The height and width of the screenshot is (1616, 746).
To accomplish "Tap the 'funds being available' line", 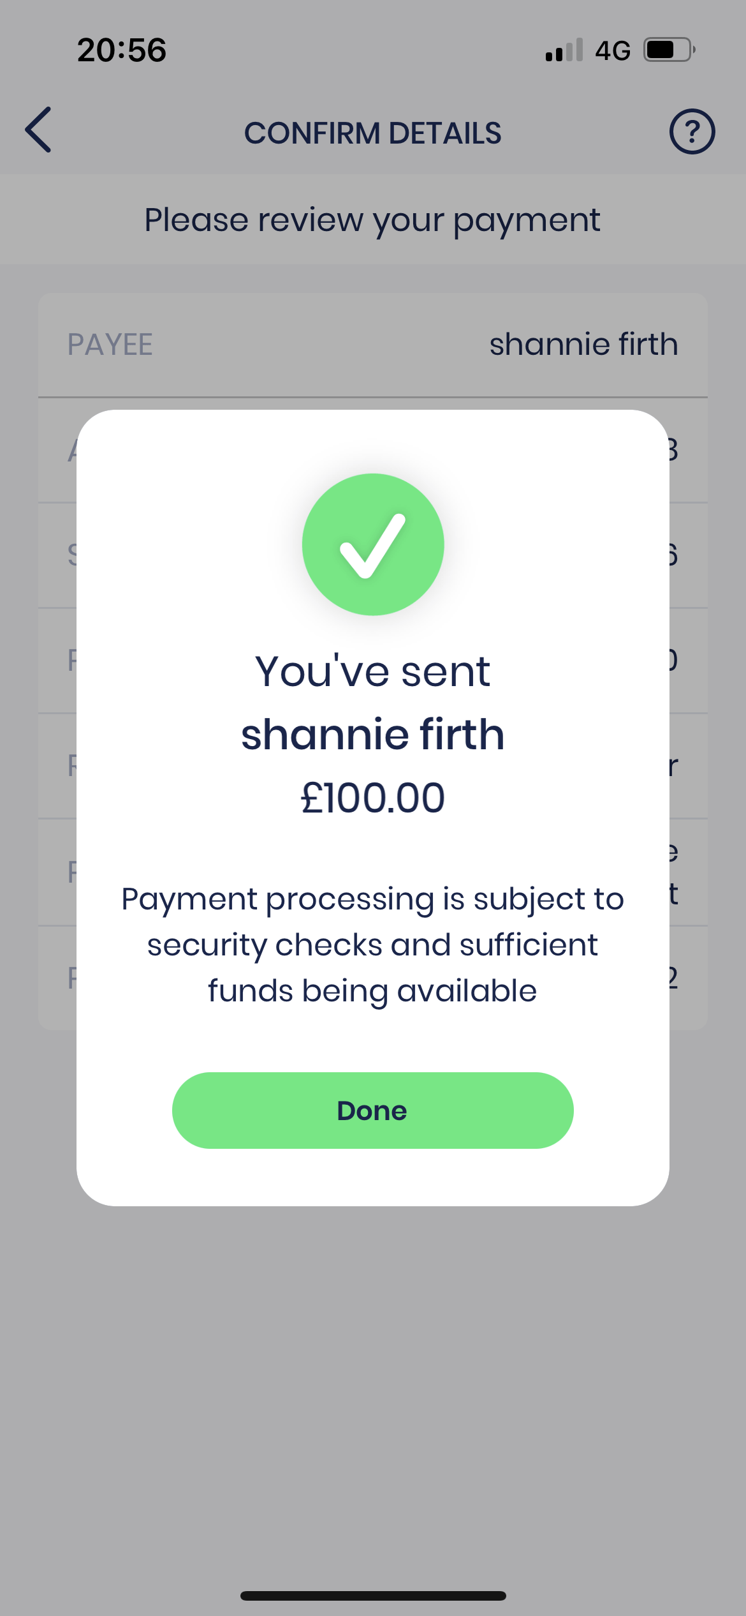I will 373,991.
